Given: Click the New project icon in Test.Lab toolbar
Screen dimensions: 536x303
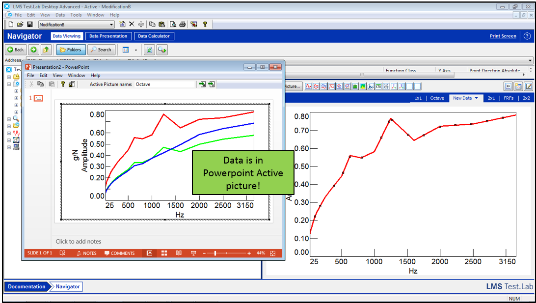Looking at the screenshot, I should [x=11, y=24].
